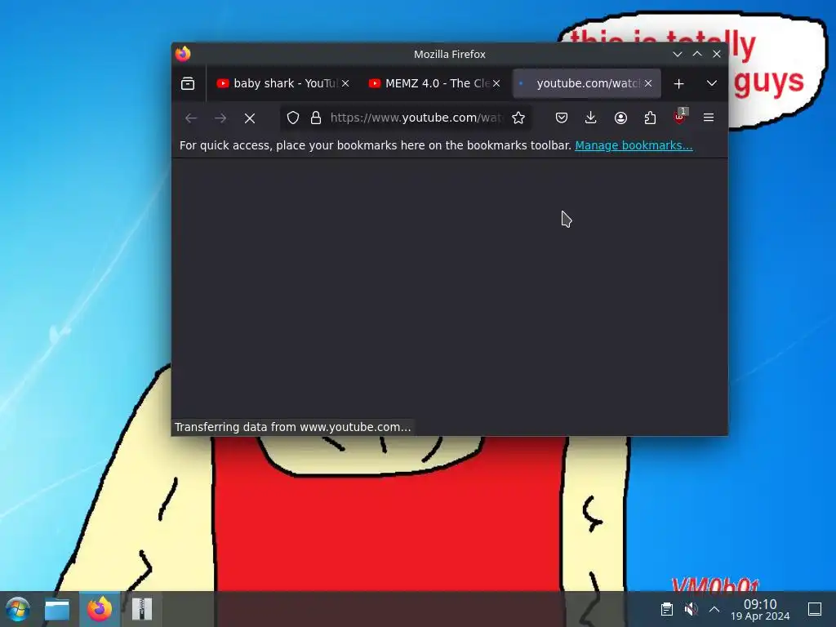This screenshot has width=836, height=627.
Task: Close the MEMZ 4.0 tab
Action: pos(496,84)
